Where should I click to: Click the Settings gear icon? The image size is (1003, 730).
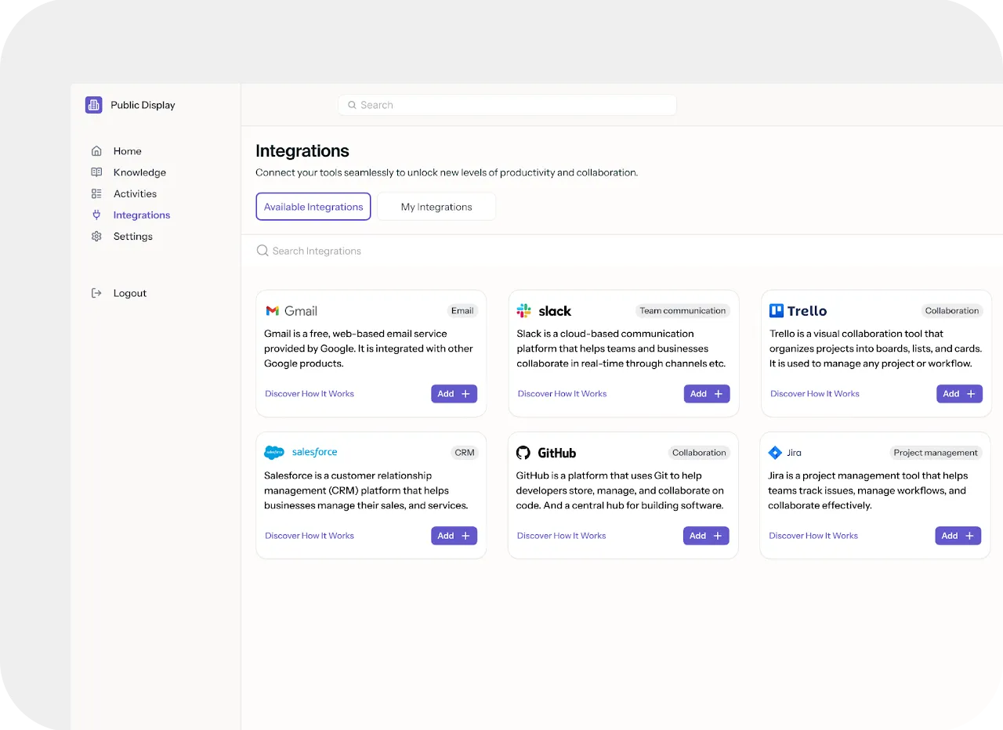tap(96, 237)
